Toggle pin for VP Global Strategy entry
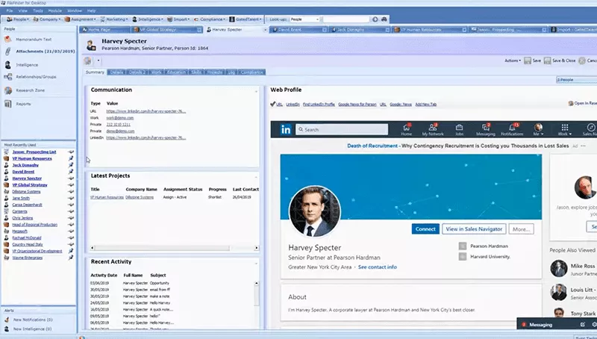This screenshot has width=597, height=339. click(71, 184)
